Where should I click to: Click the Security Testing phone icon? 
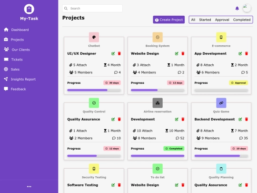(94, 169)
